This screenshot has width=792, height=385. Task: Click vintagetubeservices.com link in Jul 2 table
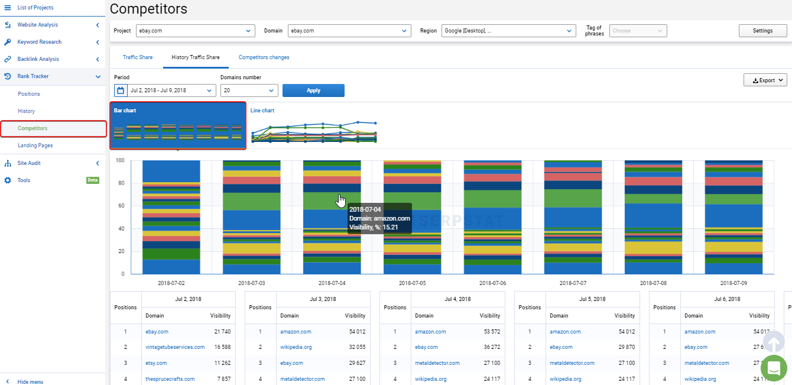175,347
